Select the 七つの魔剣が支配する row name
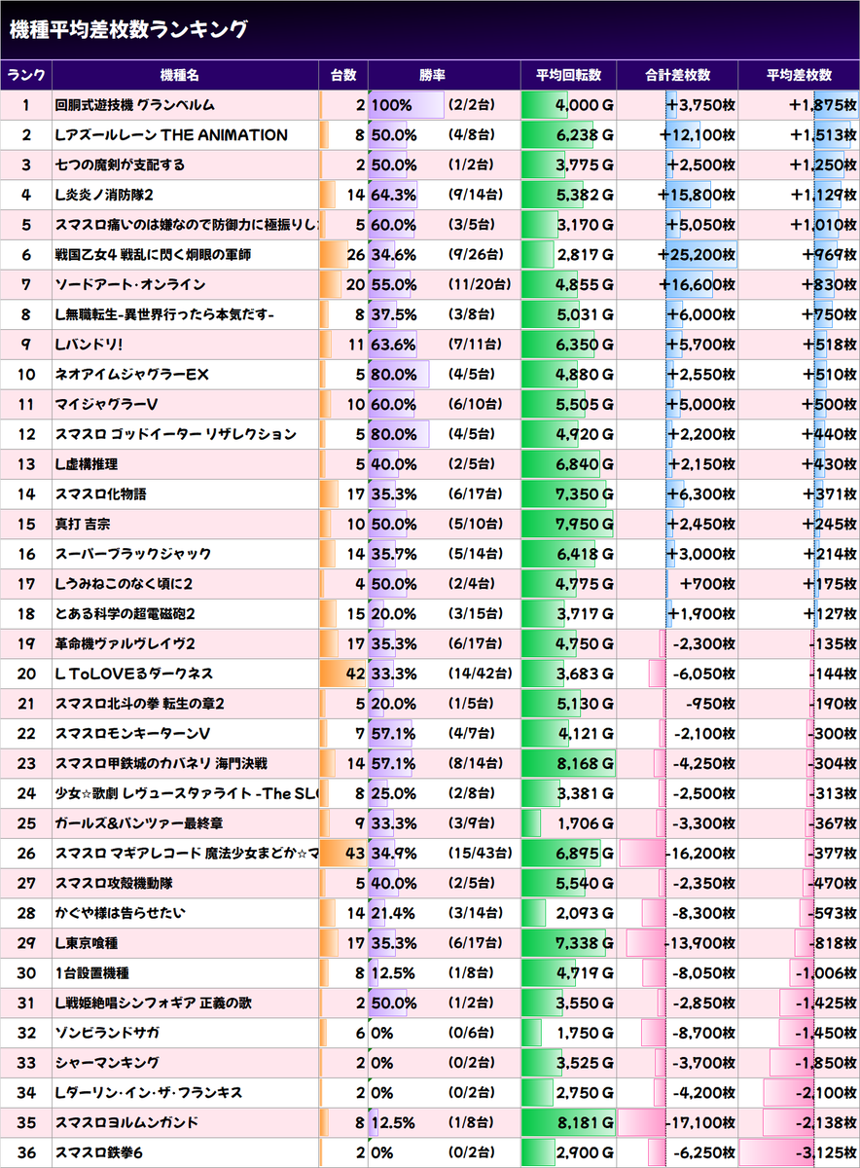 (x=121, y=164)
